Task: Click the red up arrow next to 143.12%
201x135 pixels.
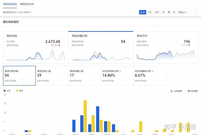Action: pyautogui.click(x=59, y=45)
